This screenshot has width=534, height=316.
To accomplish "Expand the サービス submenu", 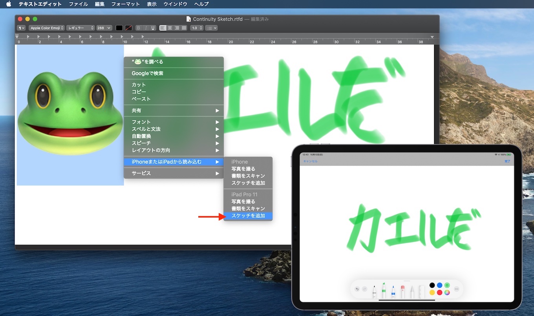I will coord(174,173).
